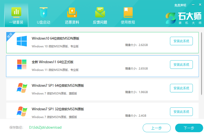Open the 使用教程 book icon
Viewport: 204px width, 135px height.
tap(128, 12)
